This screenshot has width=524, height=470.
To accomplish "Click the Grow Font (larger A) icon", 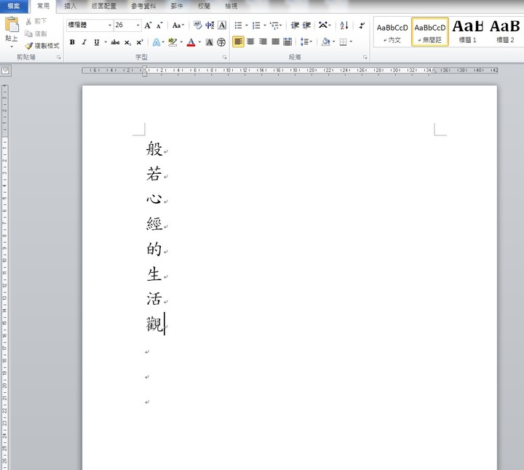I will 148,25.
